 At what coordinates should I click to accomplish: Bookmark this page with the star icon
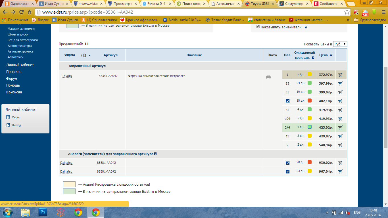point(347,12)
